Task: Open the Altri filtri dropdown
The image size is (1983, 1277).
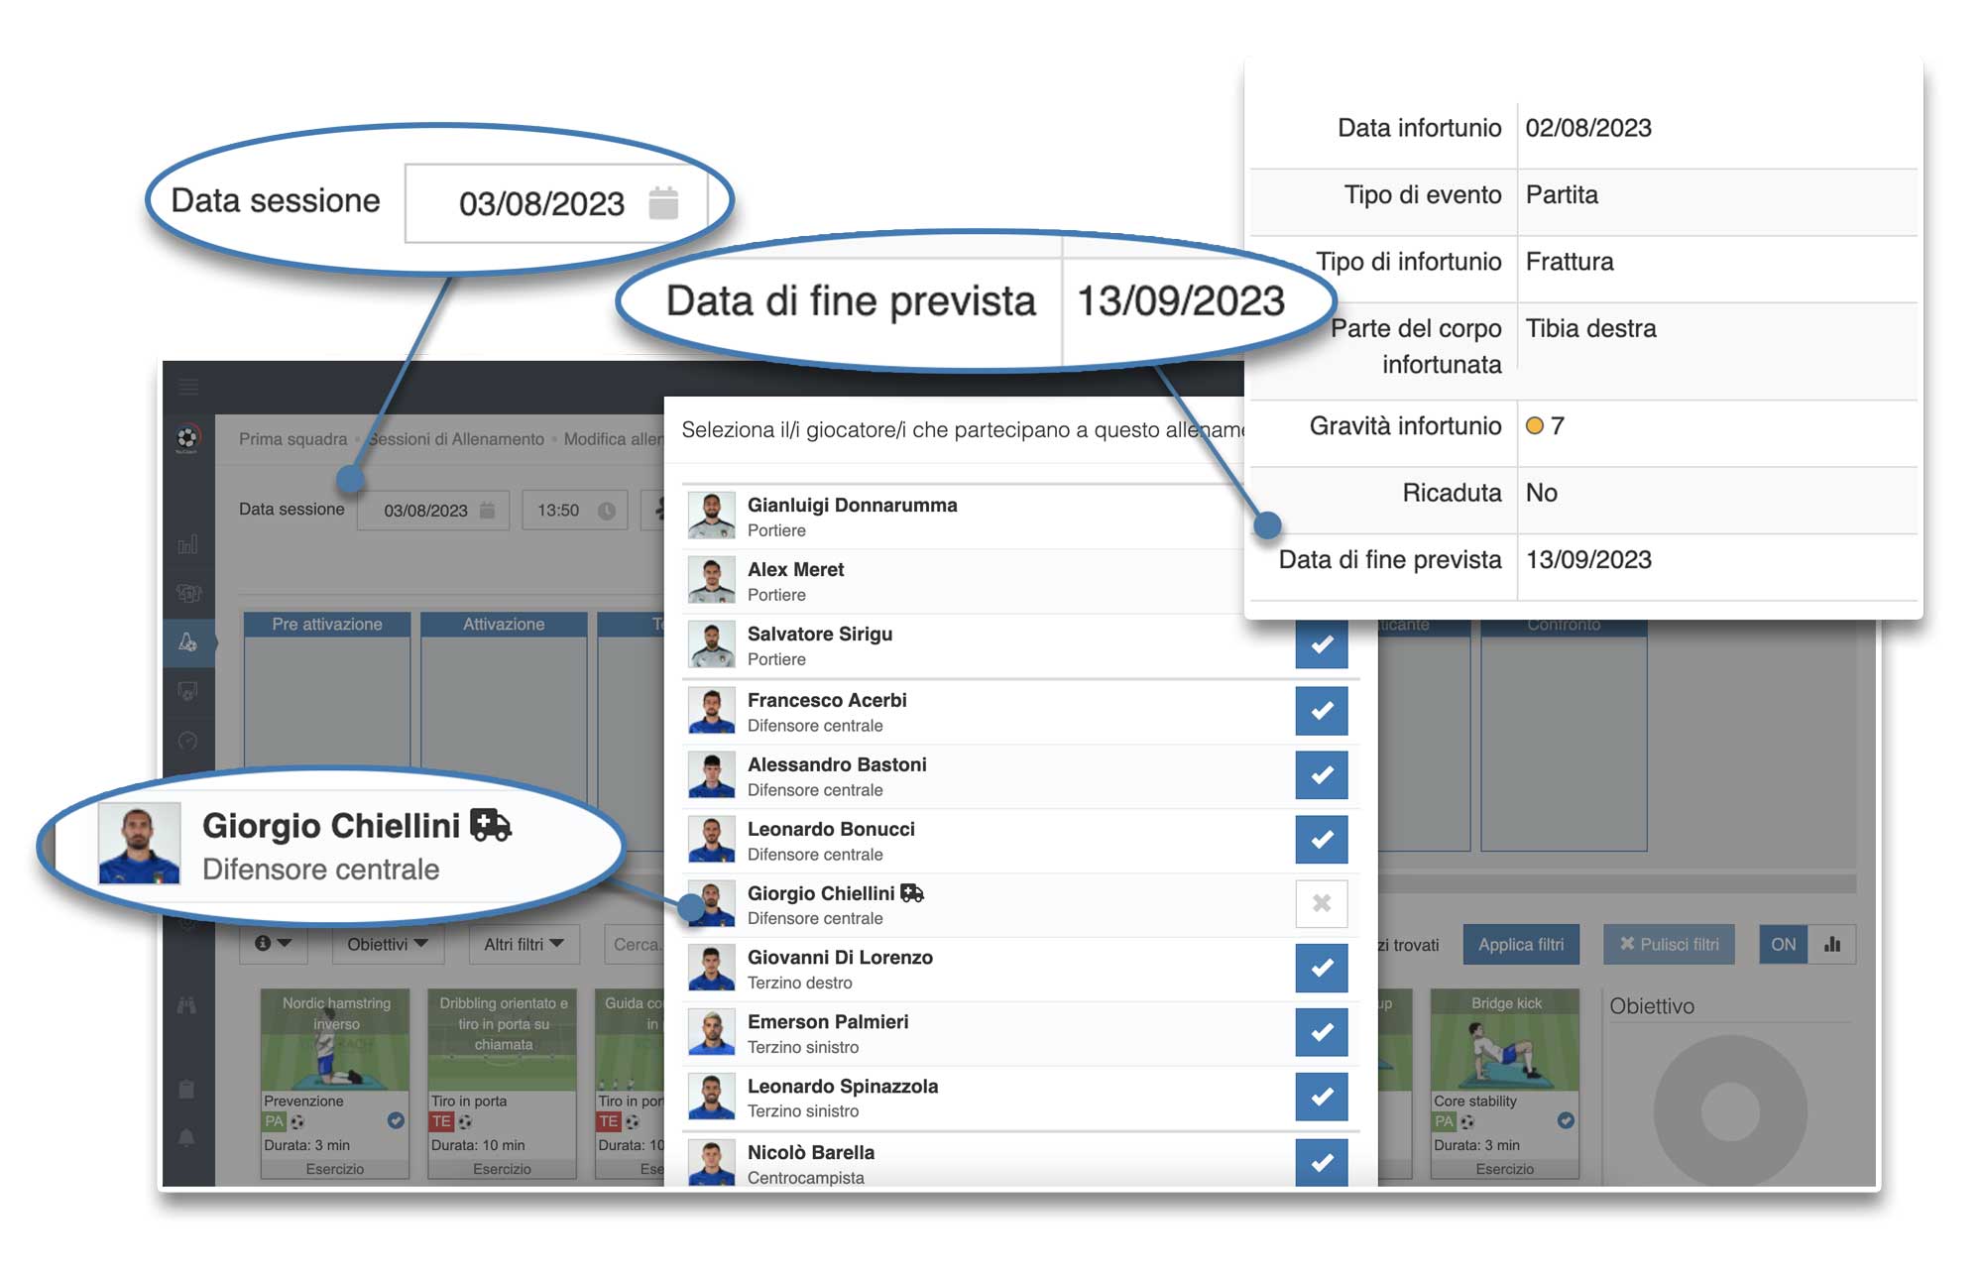Action: [524, 944]
